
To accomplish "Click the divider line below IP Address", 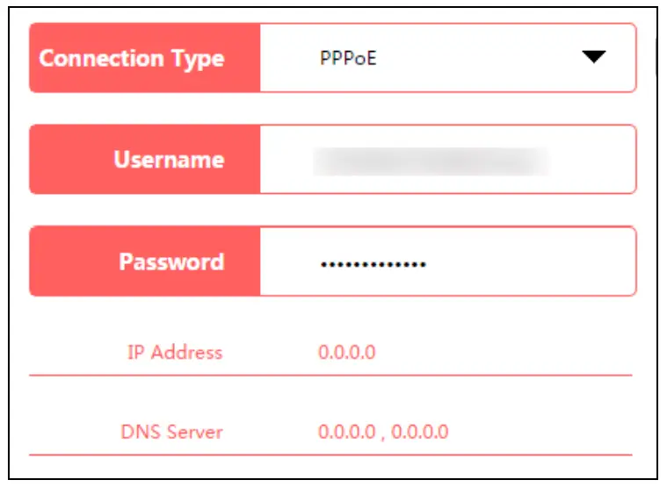I will [330, 375].
